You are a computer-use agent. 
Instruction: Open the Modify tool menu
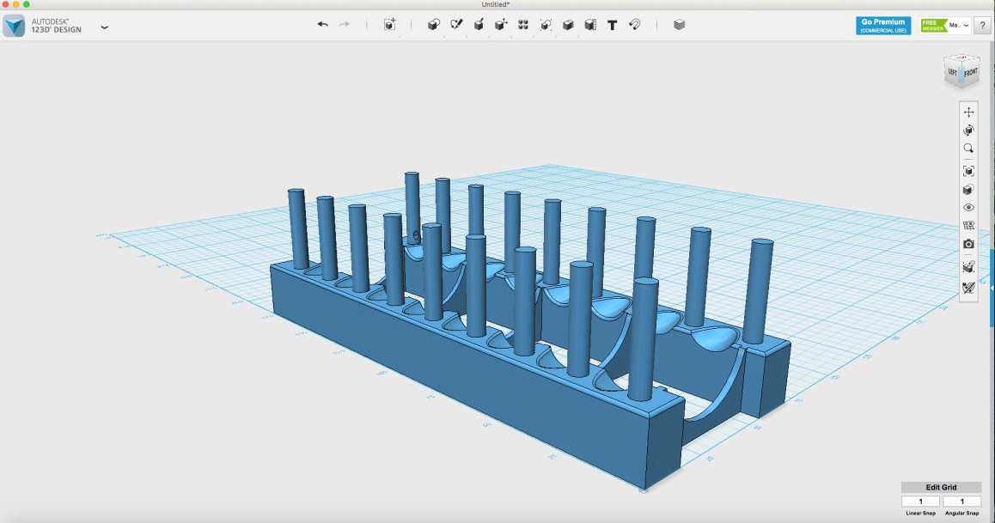pyautogui.click(x=501, y=25)
